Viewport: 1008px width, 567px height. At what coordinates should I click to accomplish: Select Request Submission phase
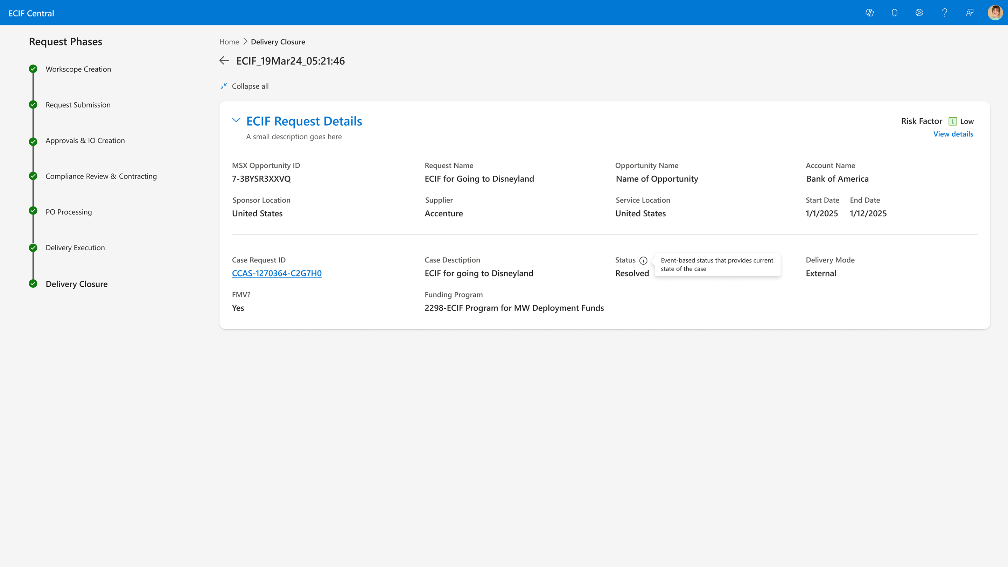[x=78, y=105]
